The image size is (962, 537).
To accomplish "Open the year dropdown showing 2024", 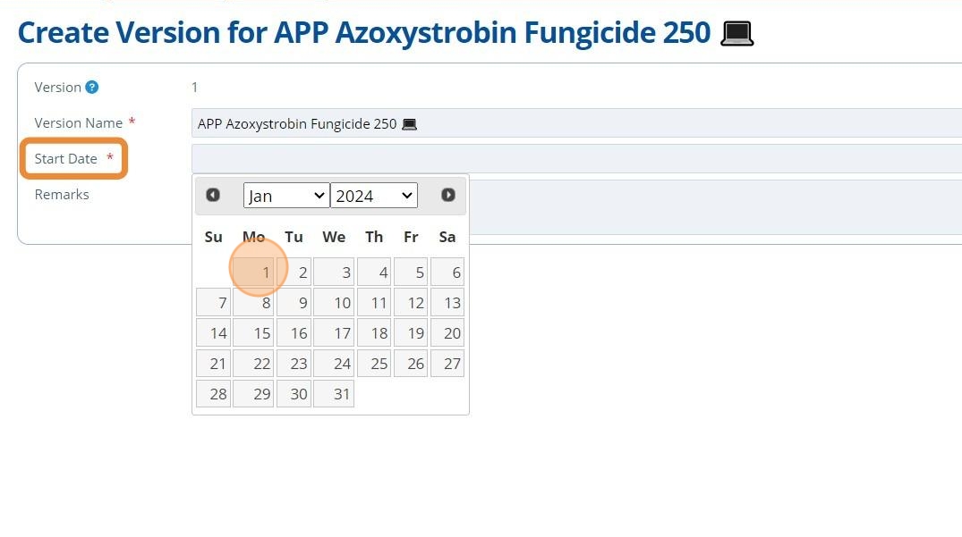I will tap(373, 196).
